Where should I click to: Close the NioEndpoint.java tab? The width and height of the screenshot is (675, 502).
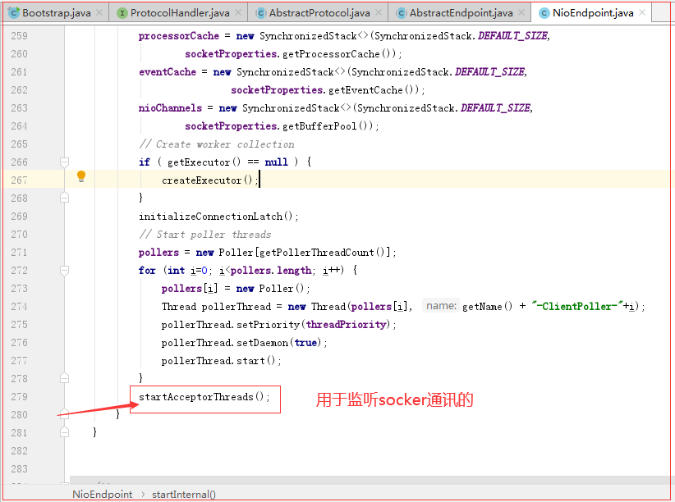click(642, 13)
